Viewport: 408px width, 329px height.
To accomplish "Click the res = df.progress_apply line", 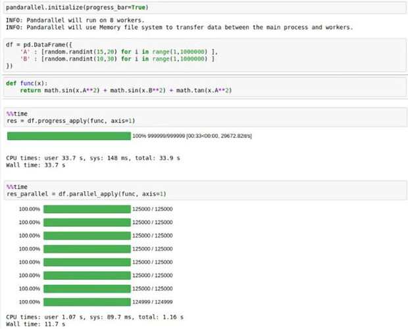I will coord(73,120).
